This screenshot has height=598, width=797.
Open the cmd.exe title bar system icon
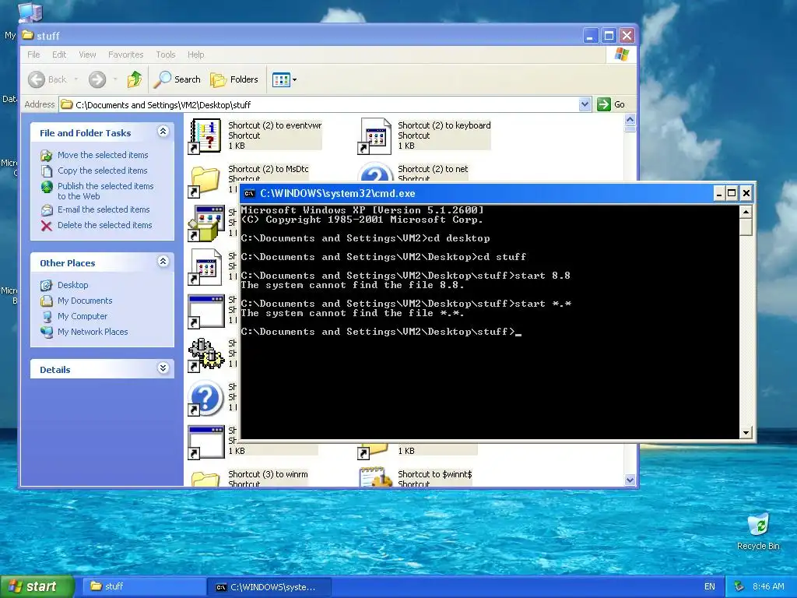(249, 193)
